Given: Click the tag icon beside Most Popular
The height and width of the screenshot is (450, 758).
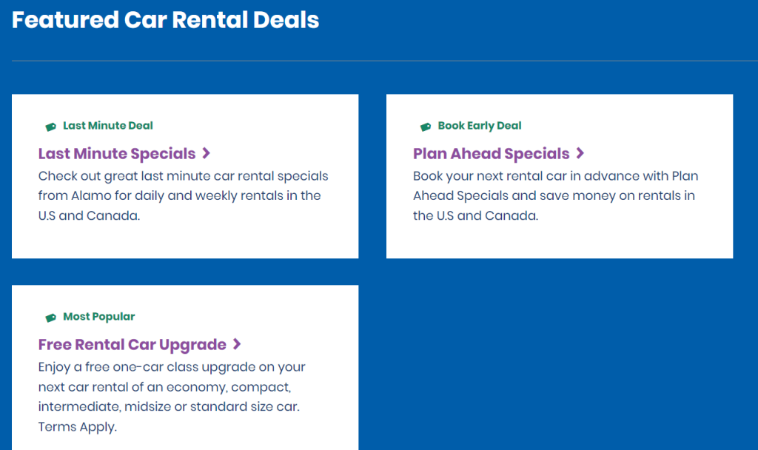Looking at the screenshot, I should (51, 318).
